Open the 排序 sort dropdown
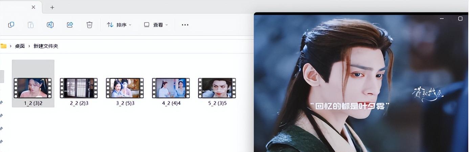The height and width of the screenshot is (152, 469). 119,25
